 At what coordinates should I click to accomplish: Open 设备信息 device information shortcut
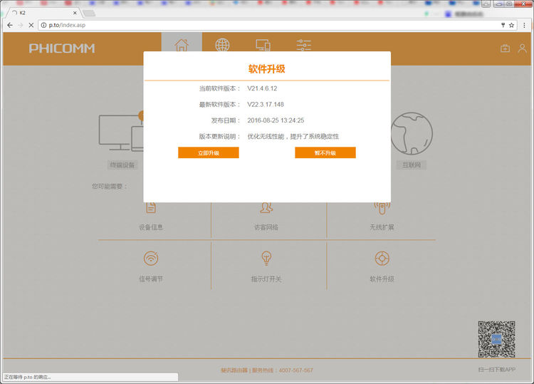tap(151, 216)
